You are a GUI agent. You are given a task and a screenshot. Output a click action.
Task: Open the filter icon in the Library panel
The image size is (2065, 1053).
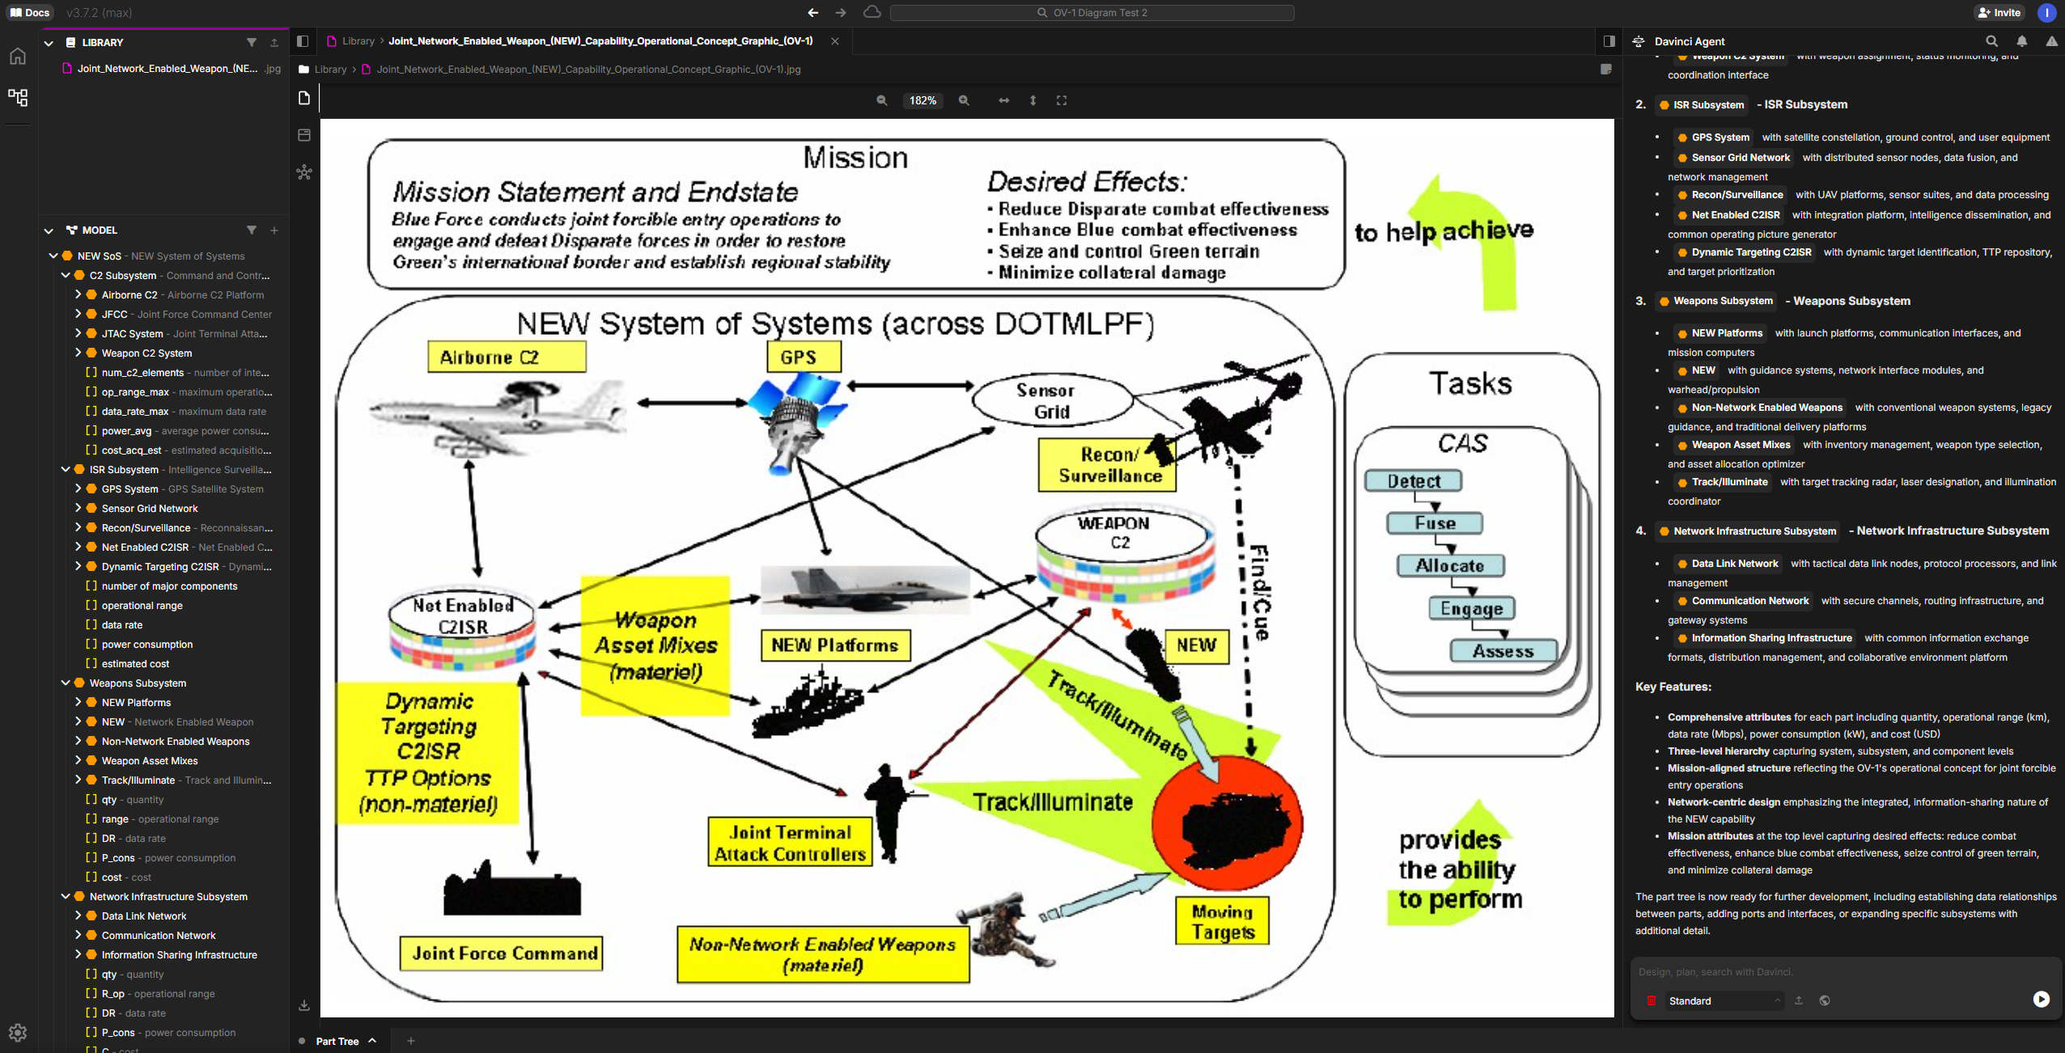point(251,42)
